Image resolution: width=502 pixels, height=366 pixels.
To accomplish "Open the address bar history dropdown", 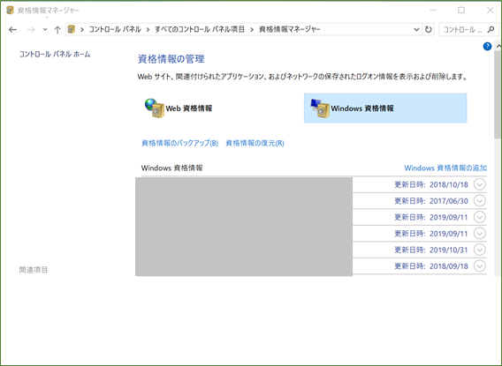I will [x=416, y=30].
